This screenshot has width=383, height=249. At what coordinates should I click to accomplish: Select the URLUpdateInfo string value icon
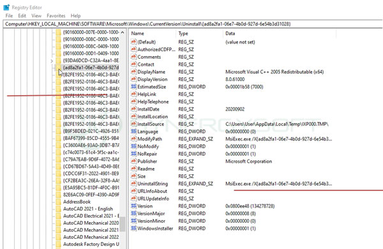(133, 199)
